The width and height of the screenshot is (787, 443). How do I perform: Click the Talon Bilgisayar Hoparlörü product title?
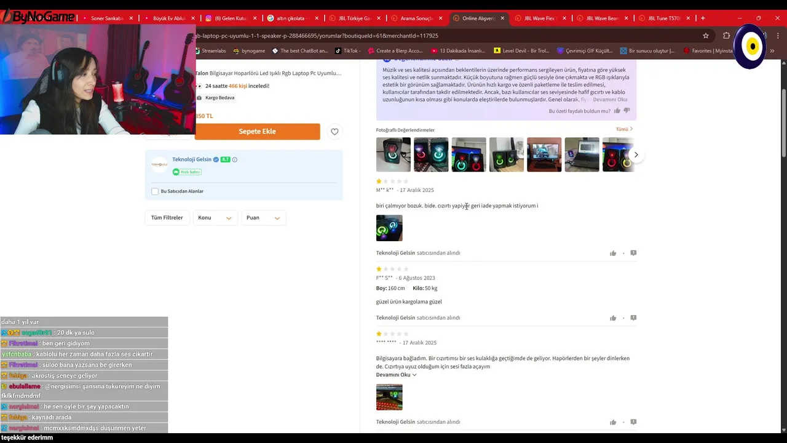tap(268, 73)
